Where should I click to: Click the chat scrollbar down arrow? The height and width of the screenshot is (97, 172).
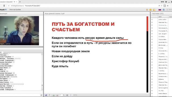[x=42, y=89]
